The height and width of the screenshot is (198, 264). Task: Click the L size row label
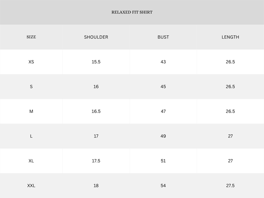tap(31, 136)
